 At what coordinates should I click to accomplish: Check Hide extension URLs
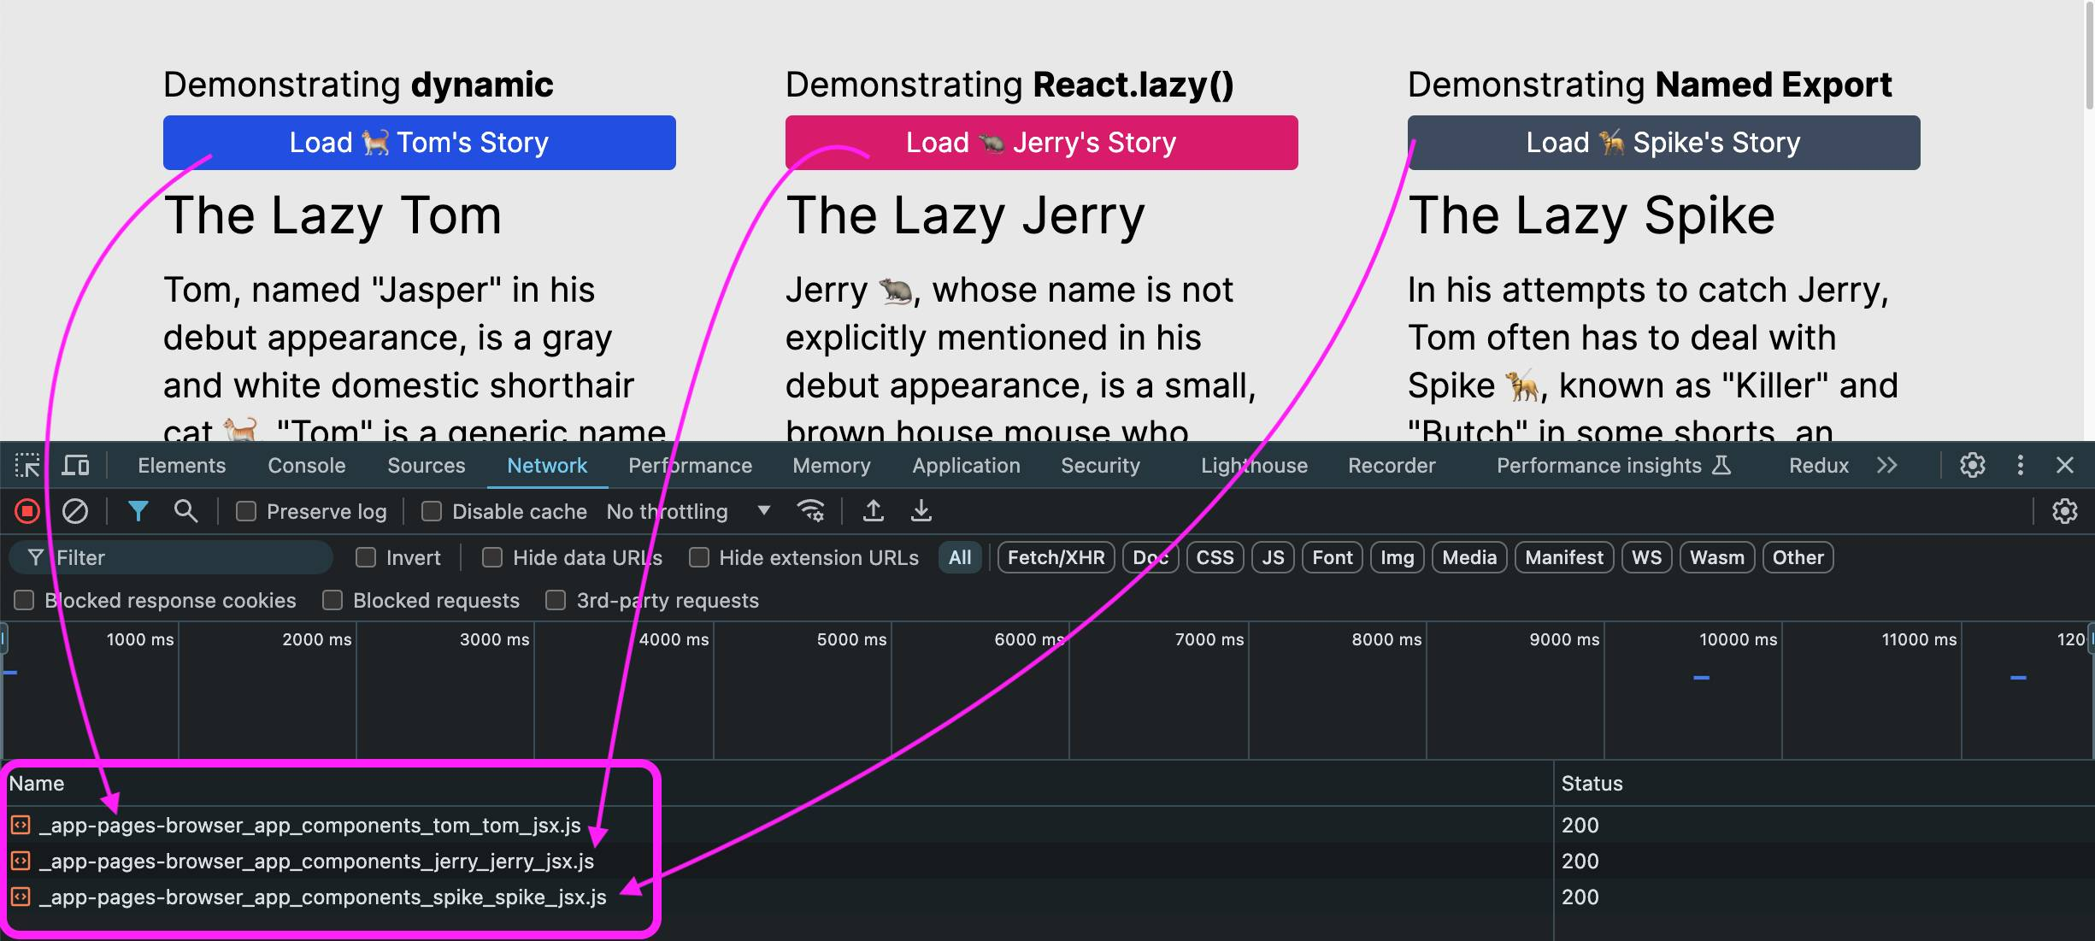[x=699, y=558]
